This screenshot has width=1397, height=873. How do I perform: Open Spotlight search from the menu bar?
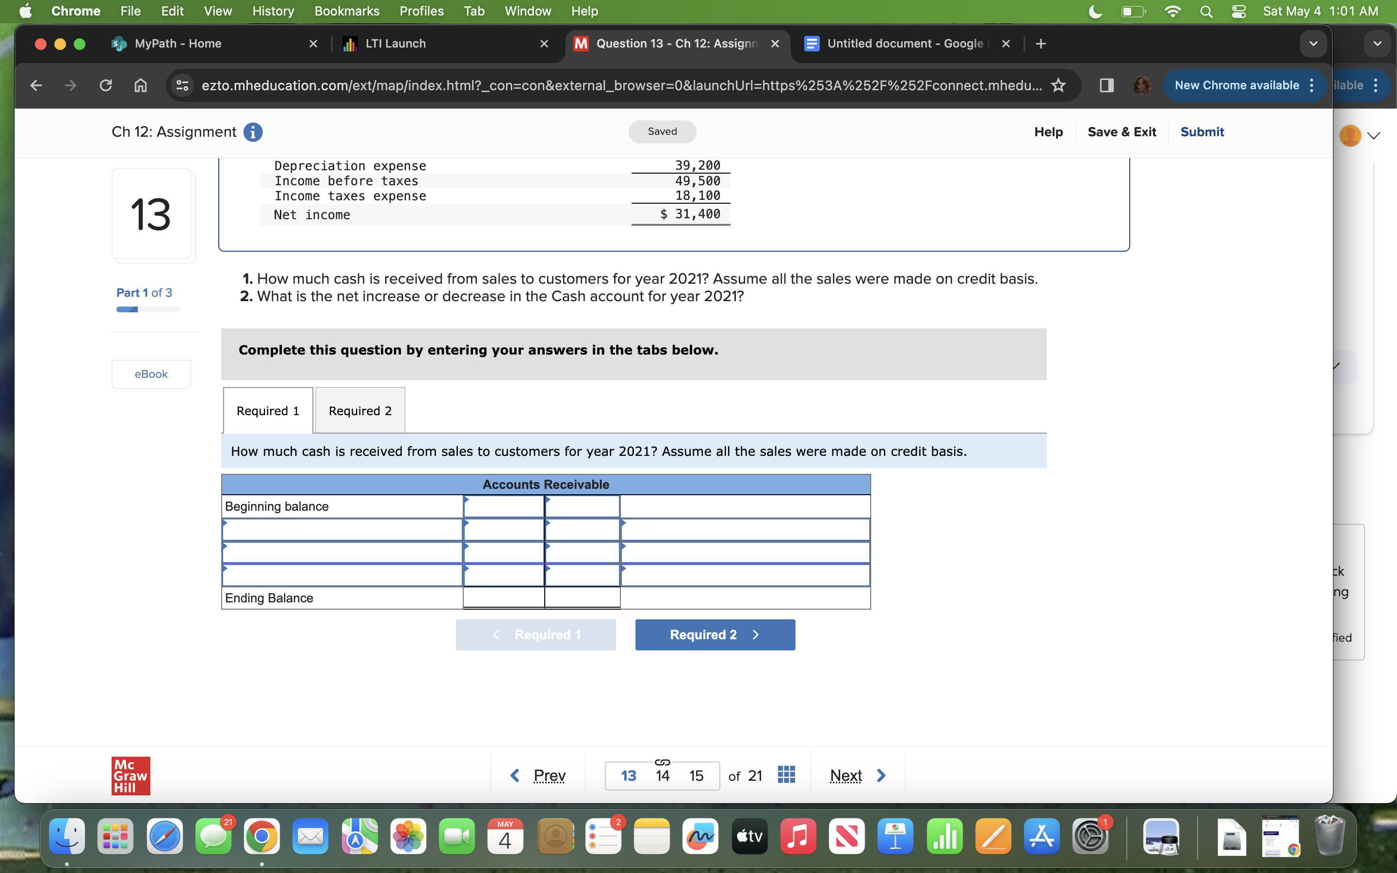(x=1206, y=11)
